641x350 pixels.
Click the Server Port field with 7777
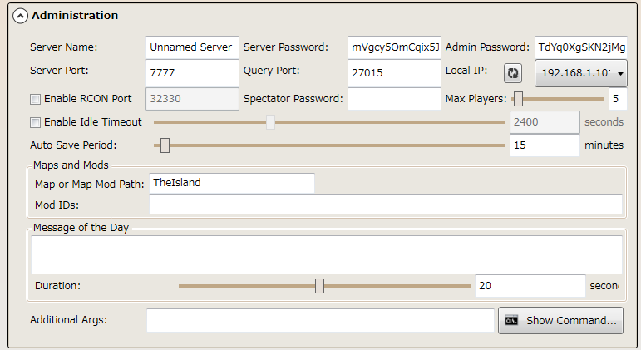tap(192, 73)
